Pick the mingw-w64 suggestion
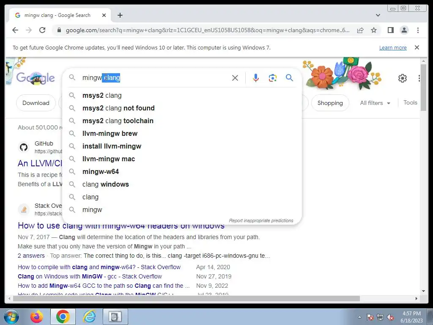The width and height of the screenshot is (433, 325). click(182, 172)
